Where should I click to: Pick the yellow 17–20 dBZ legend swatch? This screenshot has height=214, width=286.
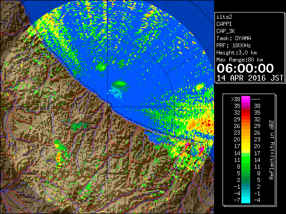pos(246,146)
